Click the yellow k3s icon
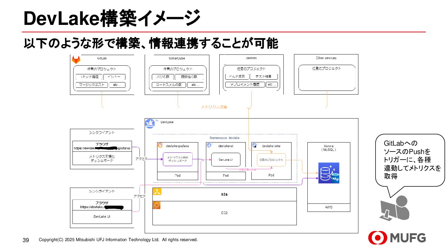 point(157,192)
